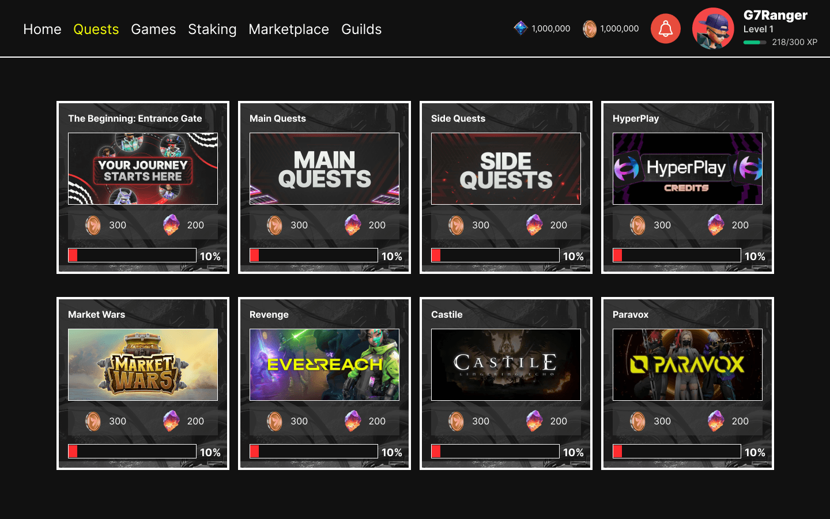830x519 pixels.
Task: Open the Marketplace page
Action: click(289, 29)
